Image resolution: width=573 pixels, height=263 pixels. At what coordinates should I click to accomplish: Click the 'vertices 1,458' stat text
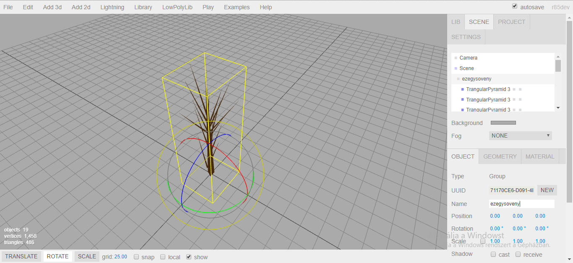pyautogui.click(x=20, y=236)
